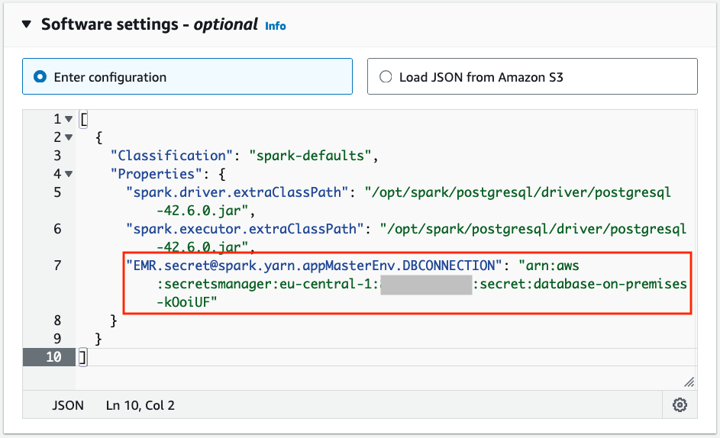720x438 pixels.
Task: Click the EMR.secret DBCONNECTION property key
Action: point(310,266)
